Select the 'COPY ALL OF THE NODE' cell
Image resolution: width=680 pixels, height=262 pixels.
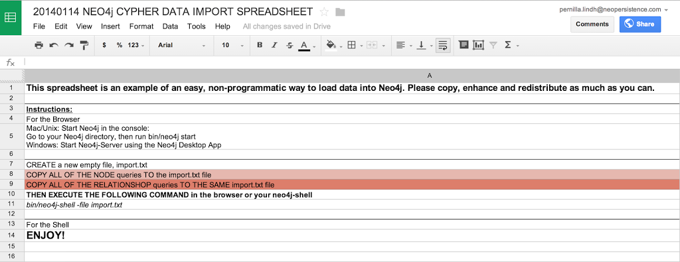[x=352, y=174]
